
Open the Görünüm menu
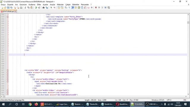23,5
